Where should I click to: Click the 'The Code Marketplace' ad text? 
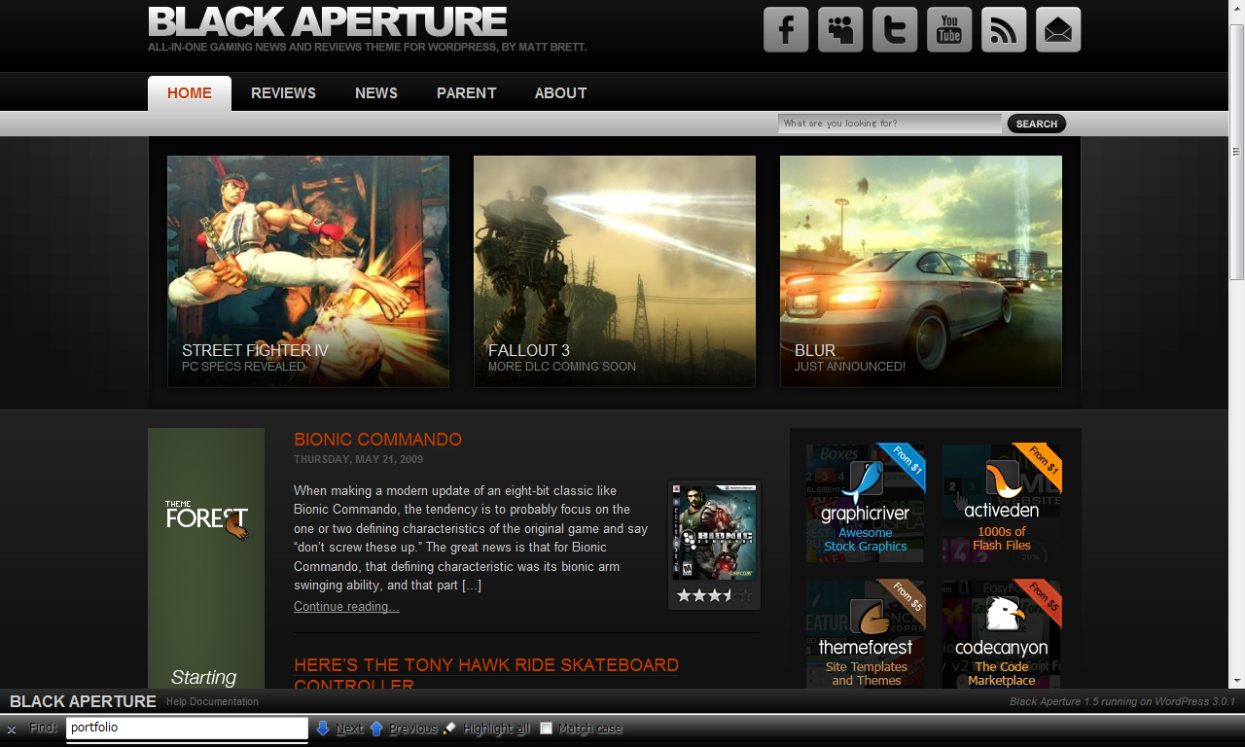tap(1002, 674)
